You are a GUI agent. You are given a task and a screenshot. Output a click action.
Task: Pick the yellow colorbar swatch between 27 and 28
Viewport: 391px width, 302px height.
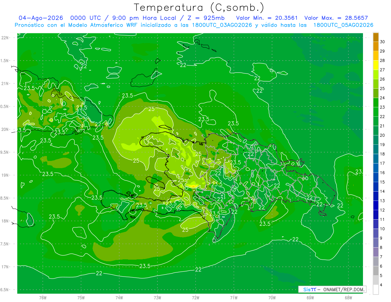(376, 65)
